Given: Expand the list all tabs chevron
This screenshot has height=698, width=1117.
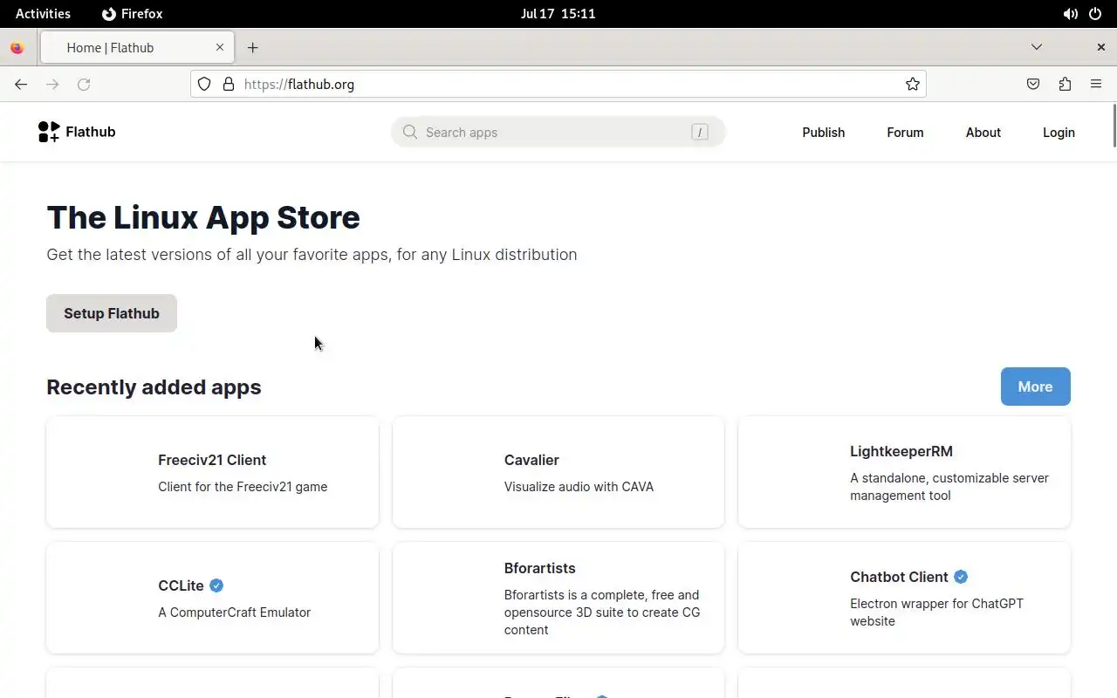Looking at the screenshot, I should click(x=1037, y=47).
